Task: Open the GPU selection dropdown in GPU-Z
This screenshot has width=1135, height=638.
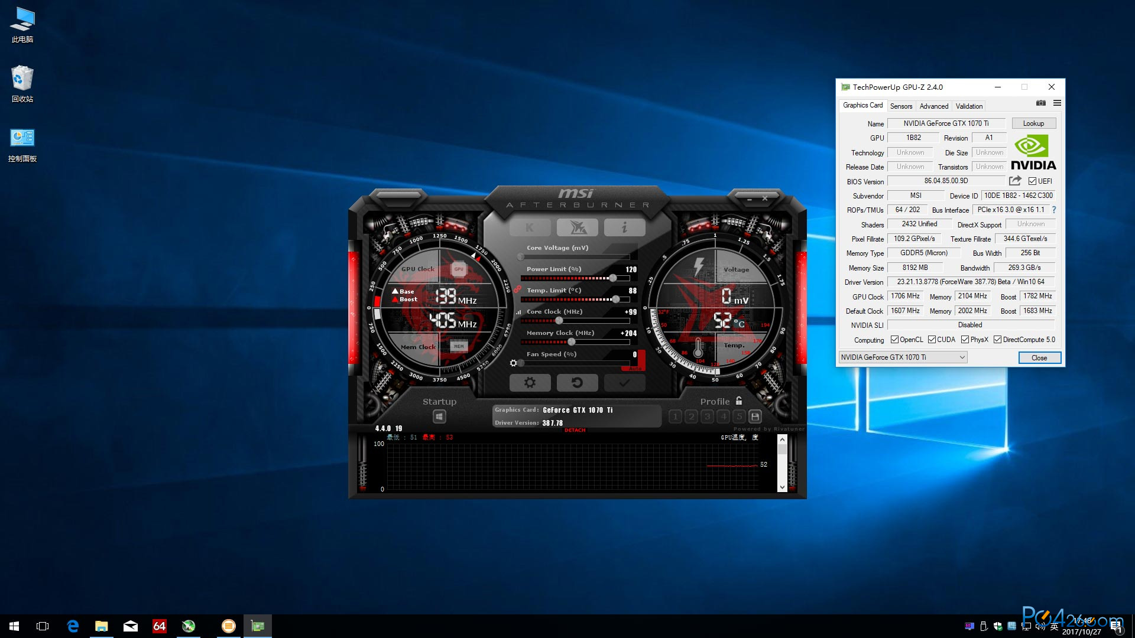Action: [903, 357]
